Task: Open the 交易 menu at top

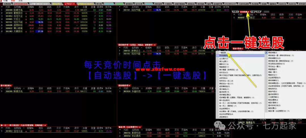Action: [21, 1]
